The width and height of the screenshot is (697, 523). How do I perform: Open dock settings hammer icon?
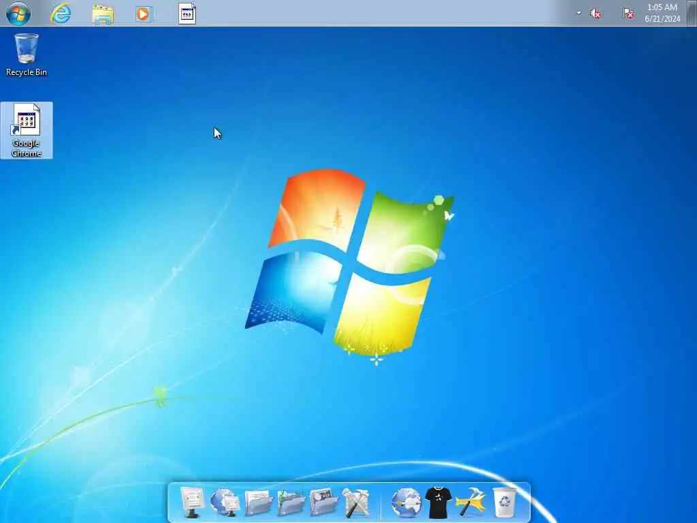tap(471, 502)
